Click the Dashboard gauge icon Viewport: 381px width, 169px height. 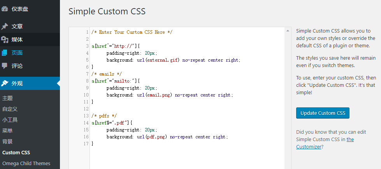pos(5,9)
